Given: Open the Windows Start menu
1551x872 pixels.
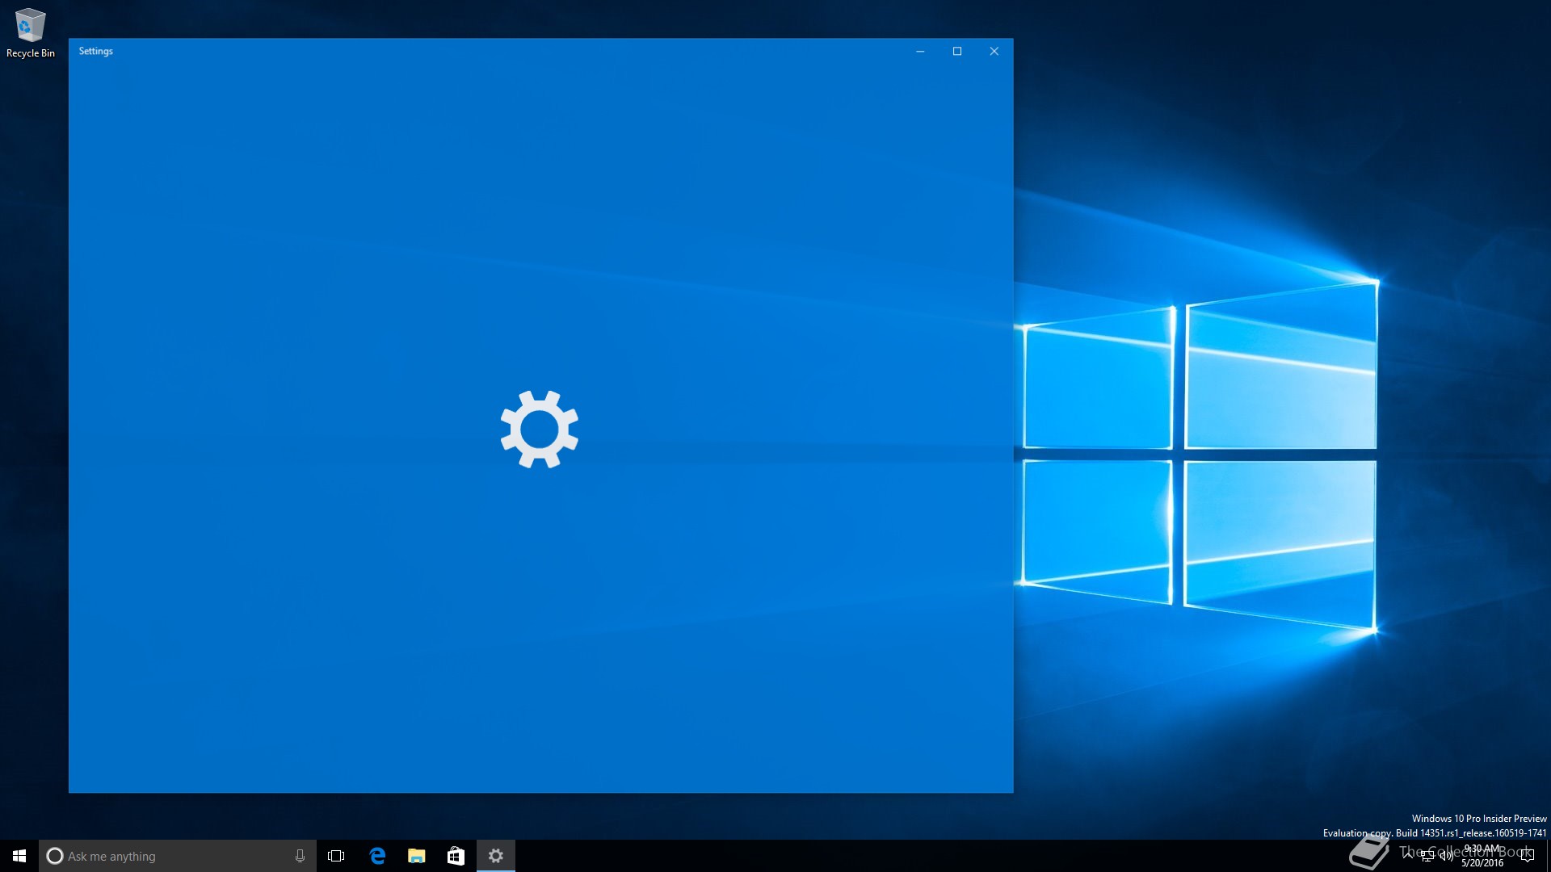Looking at the screenshot, I should click(x=19, y=856).
